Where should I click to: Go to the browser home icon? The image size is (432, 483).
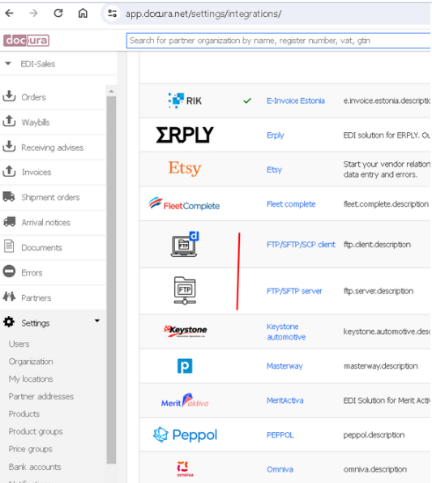(83, 13)
